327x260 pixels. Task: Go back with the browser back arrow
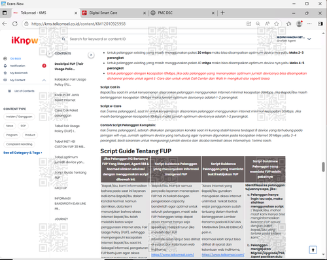point(5,24)
